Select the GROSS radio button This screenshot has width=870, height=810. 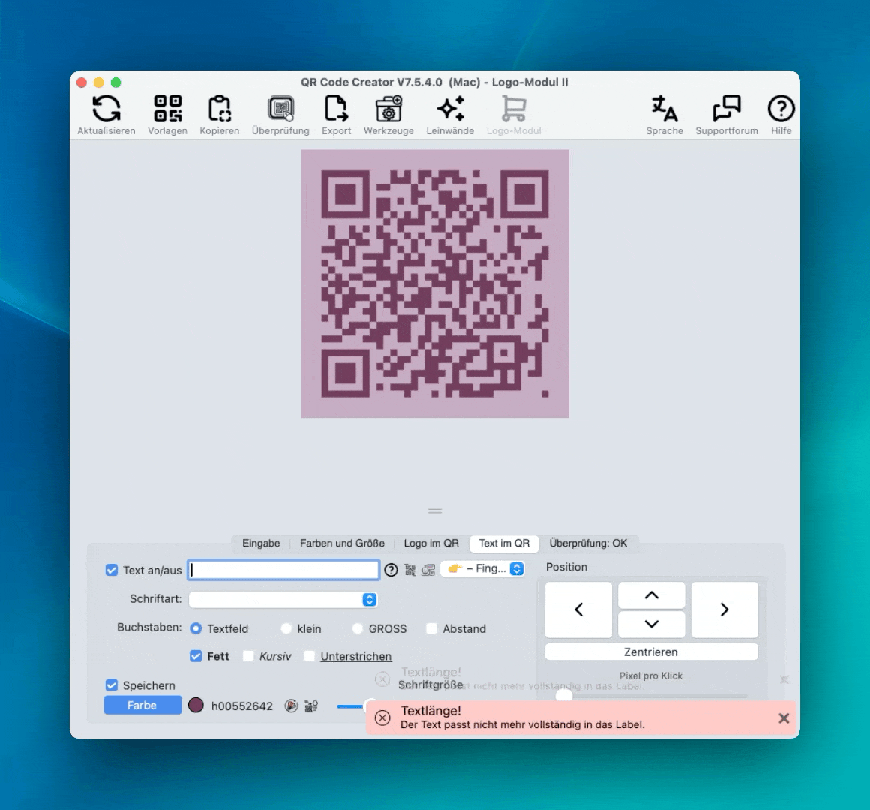pos(358,629)
